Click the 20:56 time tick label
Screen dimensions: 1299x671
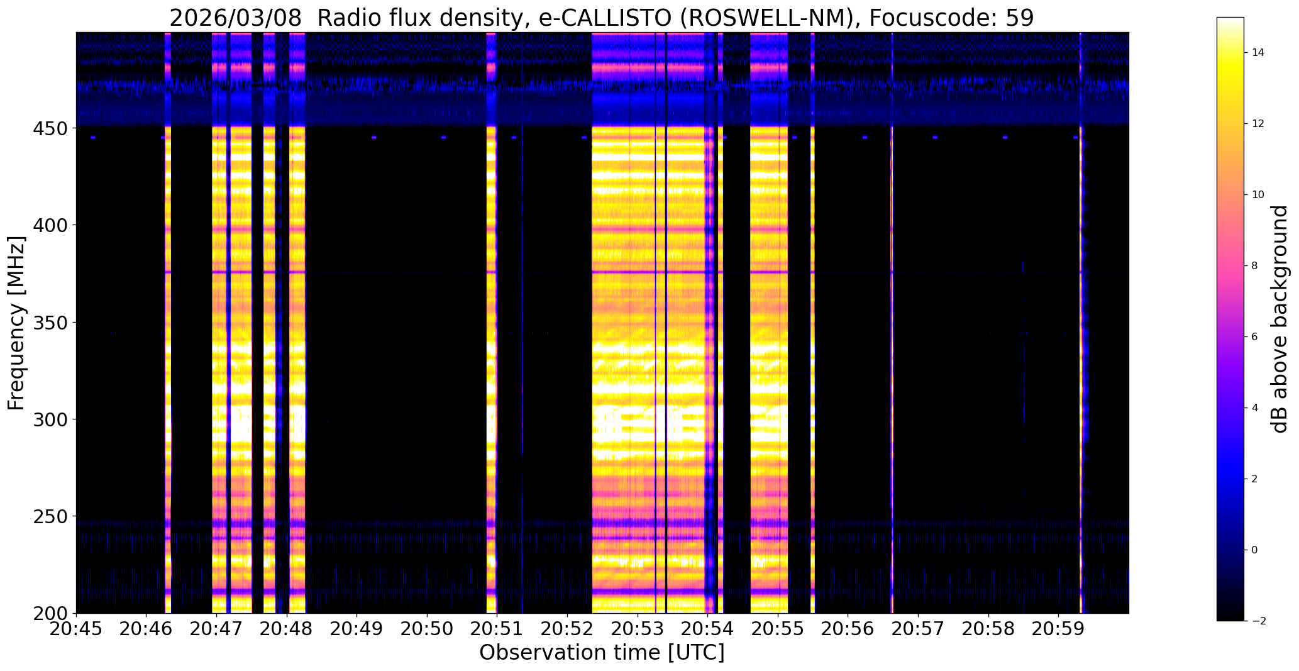point(848,629)
